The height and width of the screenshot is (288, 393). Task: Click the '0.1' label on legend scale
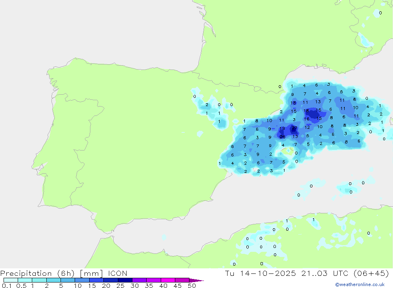[x=7, y=286]
